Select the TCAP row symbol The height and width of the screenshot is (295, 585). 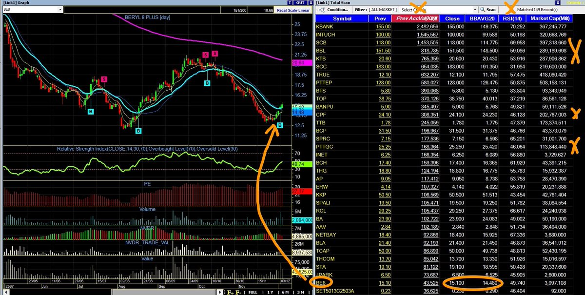(x=324, y=251)
